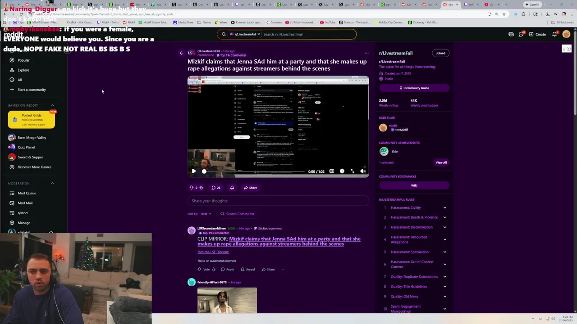Downvote the Mizkif post
This screenshot has width=577, height=324.
pyautogui.click(x=201, y=188)
